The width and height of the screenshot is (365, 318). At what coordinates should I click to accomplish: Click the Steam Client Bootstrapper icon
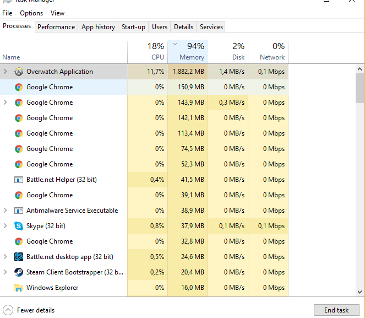[x=18, y=272]
